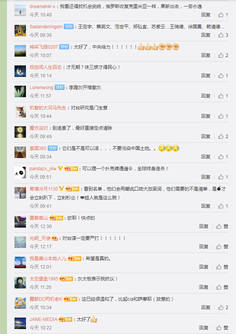Image resolution: width=236 pixels, height=334 pixels.
Task: Like 魔都DD司机老K's comment
Action: (223, 307)
